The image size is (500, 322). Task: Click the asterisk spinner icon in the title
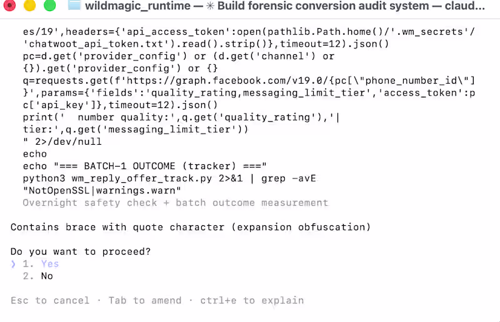[210, 6]
